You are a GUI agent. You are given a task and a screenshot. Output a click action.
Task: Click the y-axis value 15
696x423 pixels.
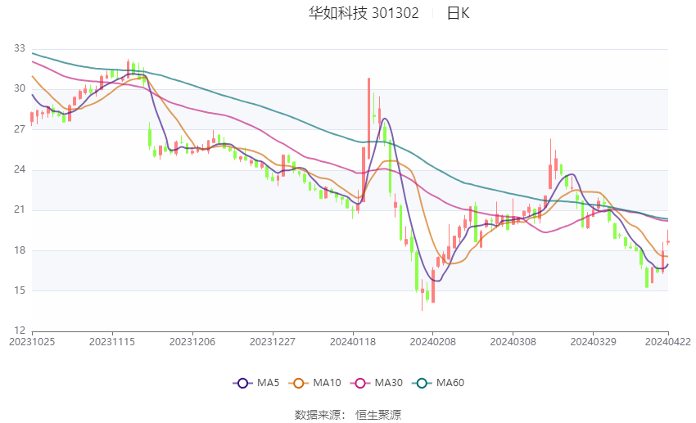20,290
